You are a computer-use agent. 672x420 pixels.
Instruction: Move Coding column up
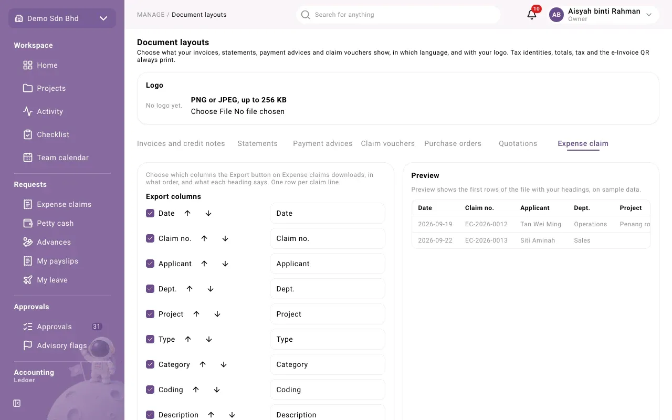(x=196, y=390)
